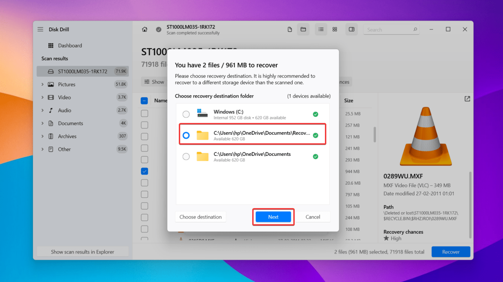Open the hamburger menu beside Disk Drill
Screen dimensions: 503x282
40,29
